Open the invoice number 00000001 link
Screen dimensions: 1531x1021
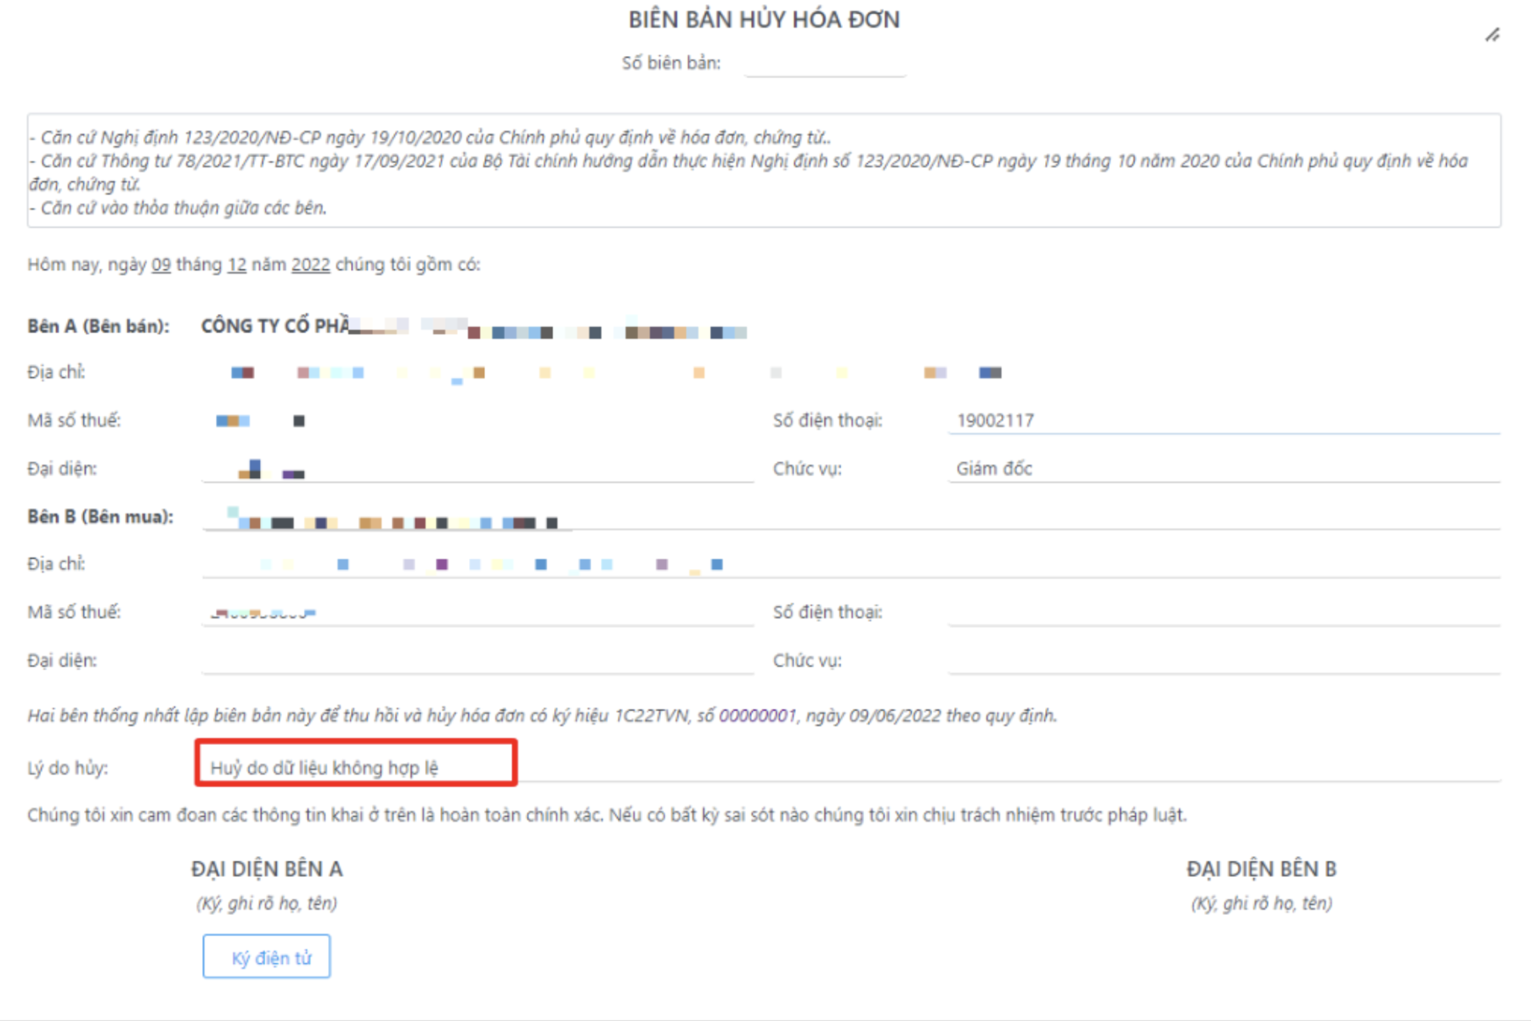tap(757, 716)
